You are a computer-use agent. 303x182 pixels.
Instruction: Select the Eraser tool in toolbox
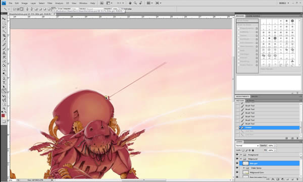click(x=4, y=62)
